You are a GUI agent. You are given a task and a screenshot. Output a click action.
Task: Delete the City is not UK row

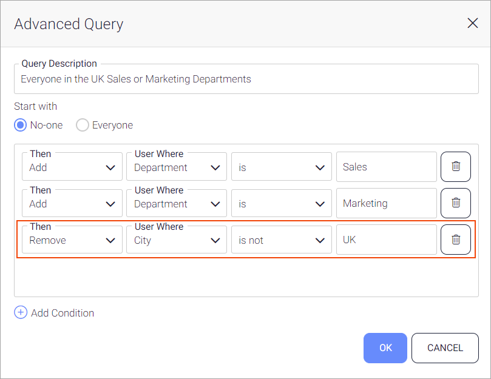pyautogui.click(x=455, y=240)
